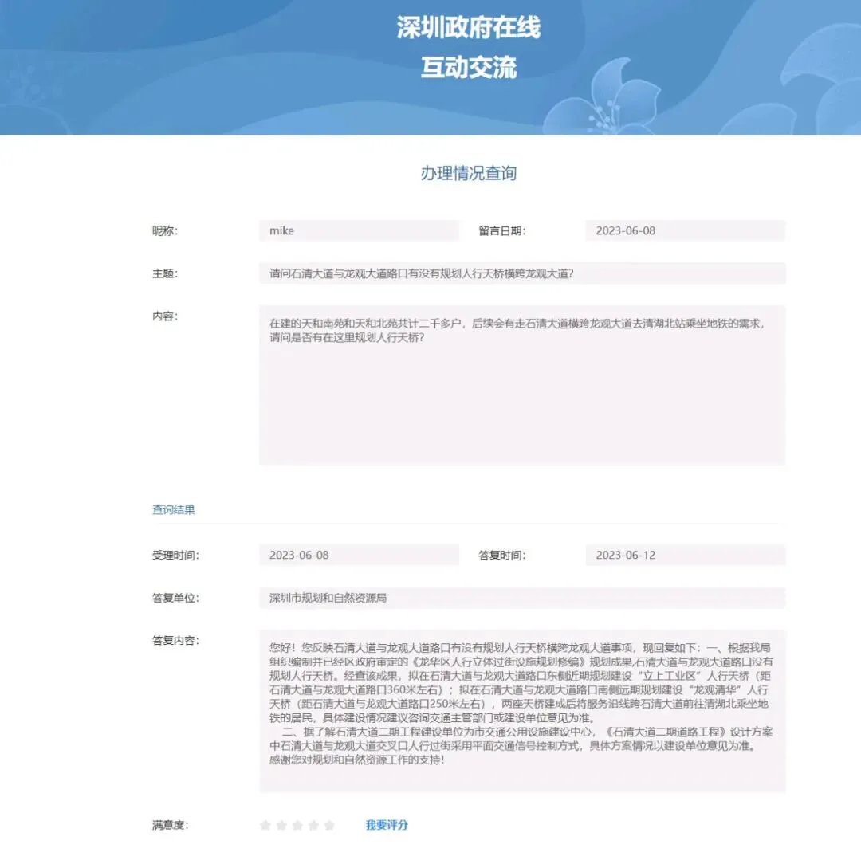Select the third satisfaction star

(297, 825)
